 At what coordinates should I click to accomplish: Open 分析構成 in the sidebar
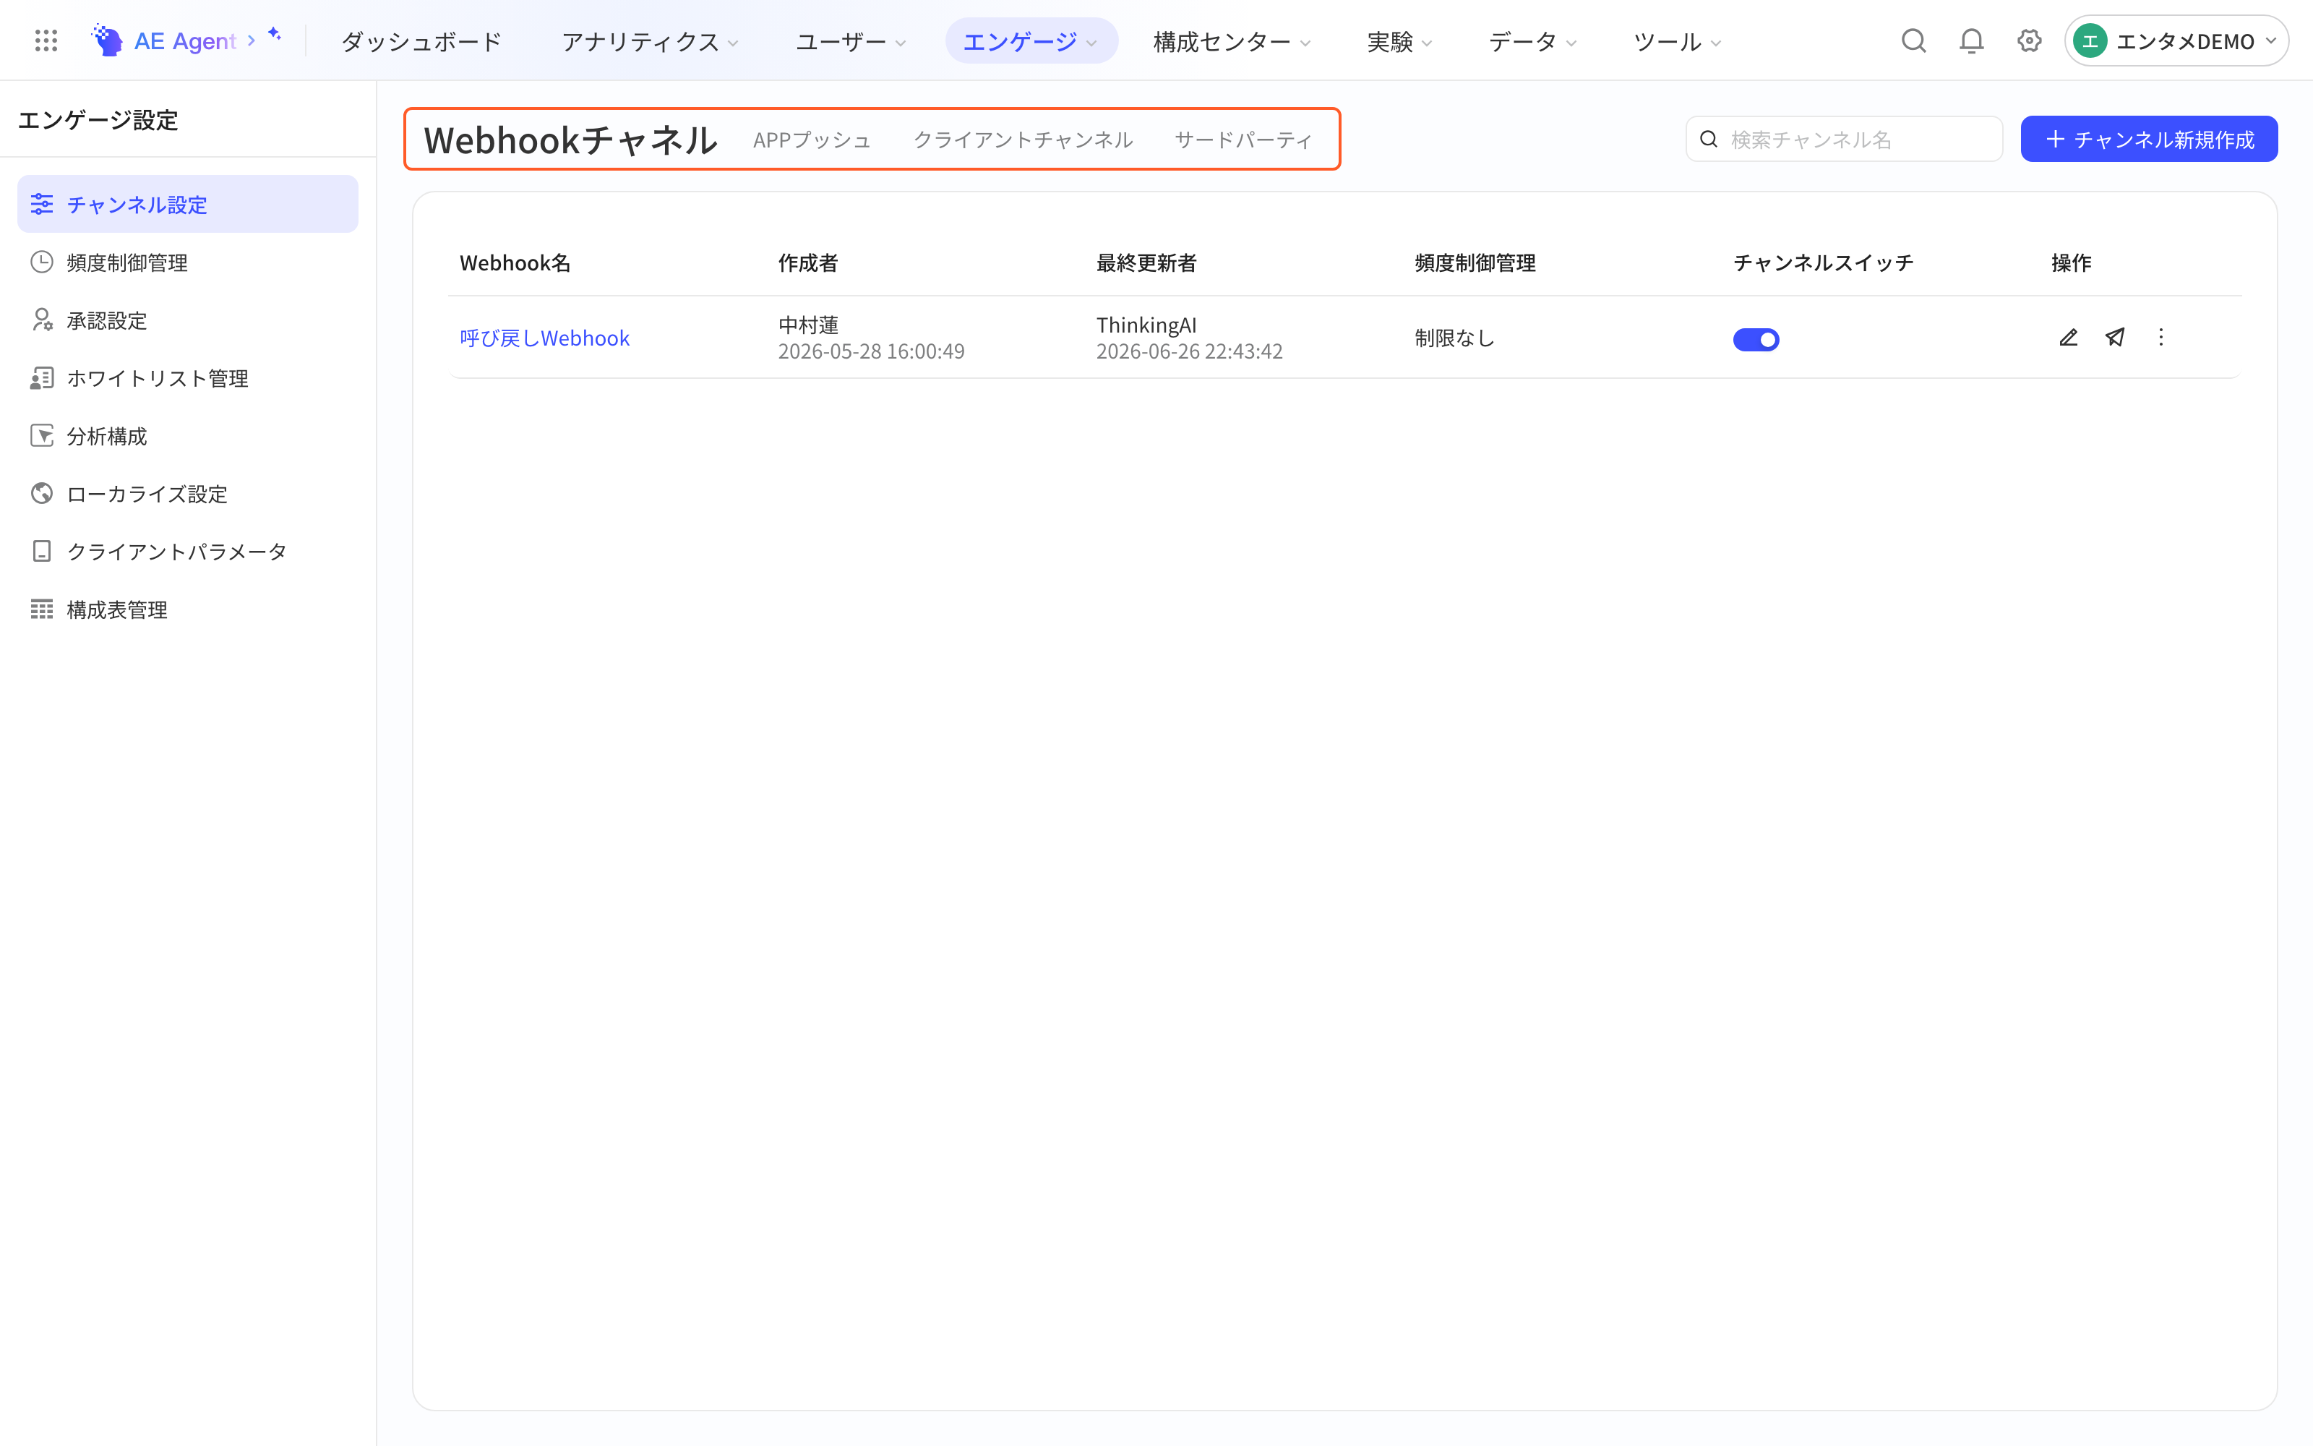click(x=187, y=435)
